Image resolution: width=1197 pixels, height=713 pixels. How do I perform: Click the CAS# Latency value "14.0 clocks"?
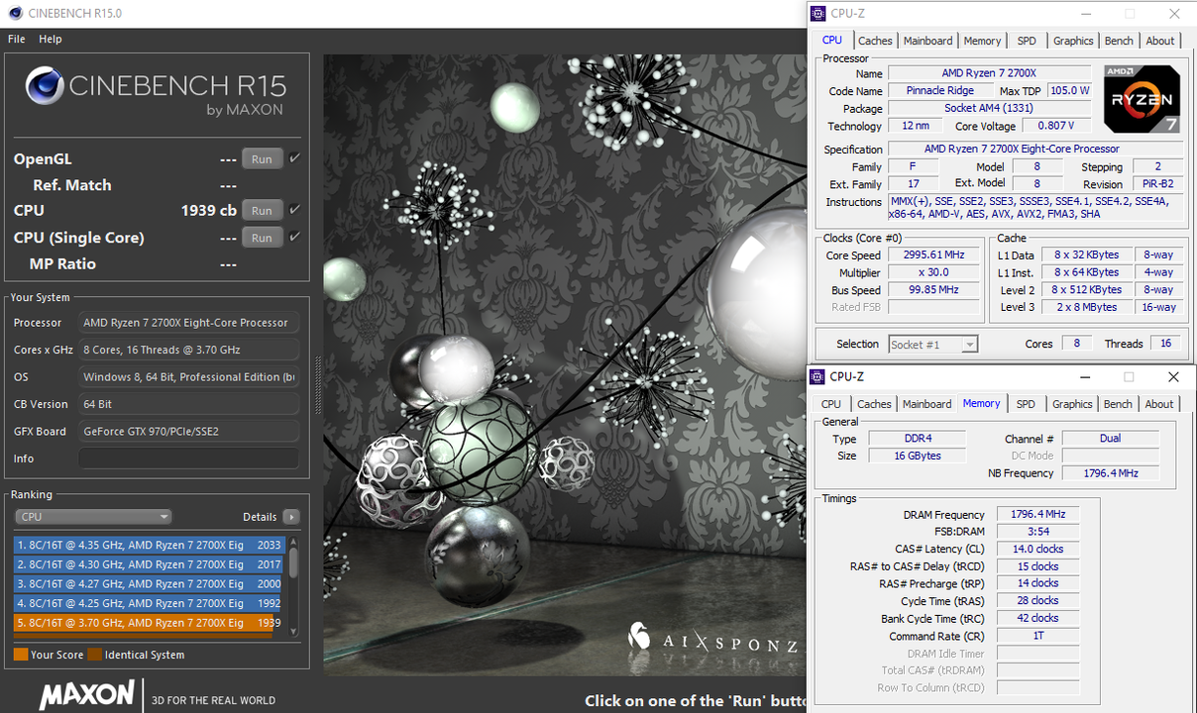pos(1038,550)
